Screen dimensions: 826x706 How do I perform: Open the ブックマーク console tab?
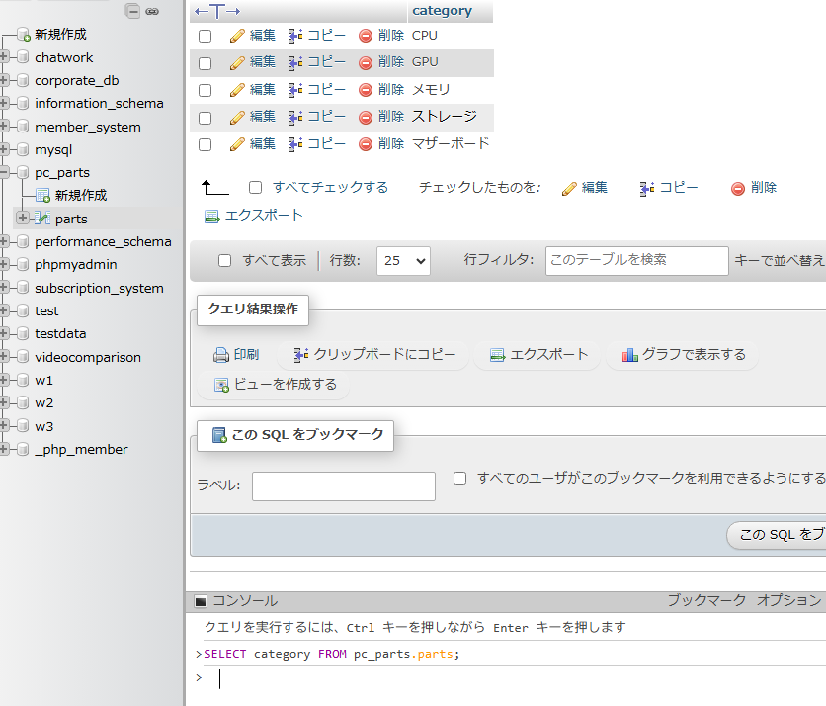pos(705,601)
